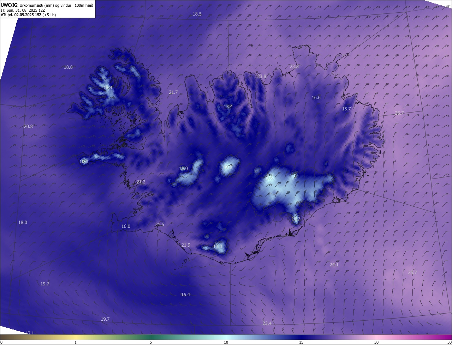This screenshot has height=345, width=452.
Task: Pick the 18.0 value label
Action: tap(23, 222)
